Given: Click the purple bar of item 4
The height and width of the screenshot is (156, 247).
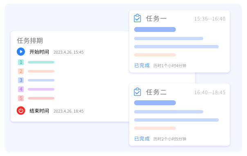Looking at the screenshot, I should (x=41, y=89).
